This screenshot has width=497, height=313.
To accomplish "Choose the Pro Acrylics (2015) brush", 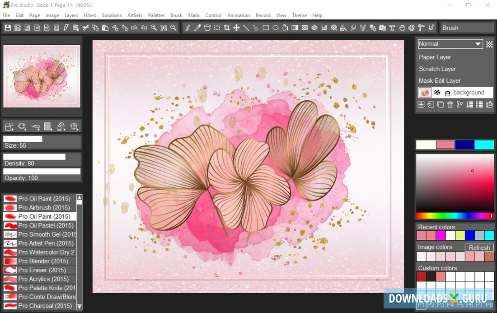I will (x=40, y=279).
